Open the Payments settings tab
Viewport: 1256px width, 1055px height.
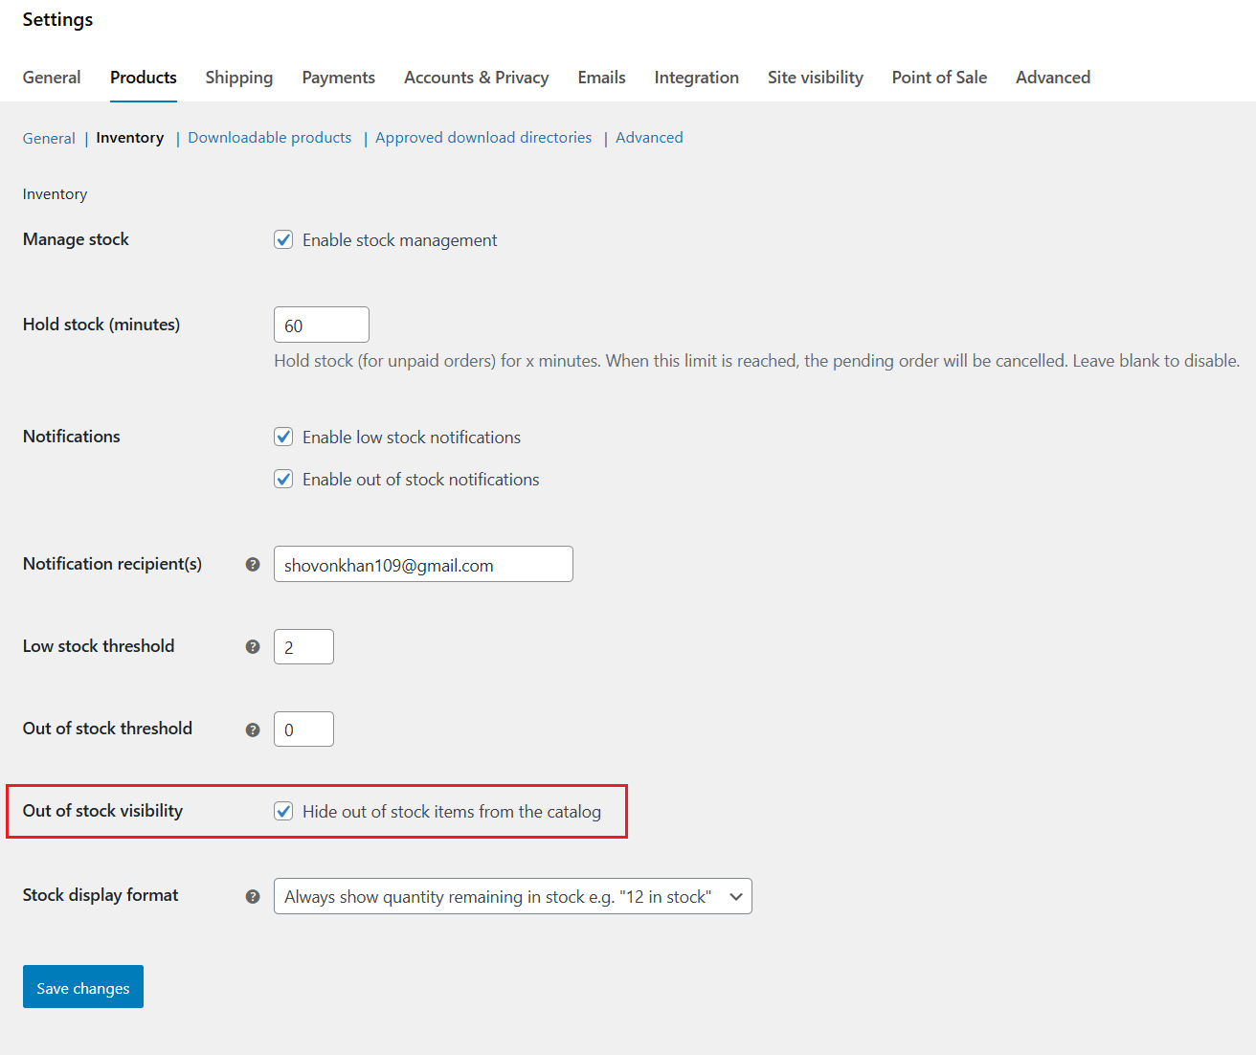(x=338, y=78)
